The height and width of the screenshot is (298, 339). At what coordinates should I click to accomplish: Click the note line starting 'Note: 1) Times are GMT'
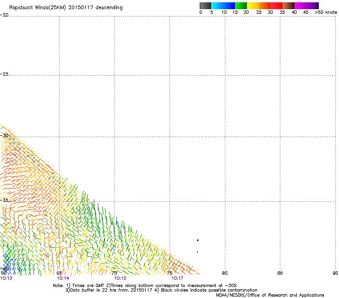tap(145, 286)
